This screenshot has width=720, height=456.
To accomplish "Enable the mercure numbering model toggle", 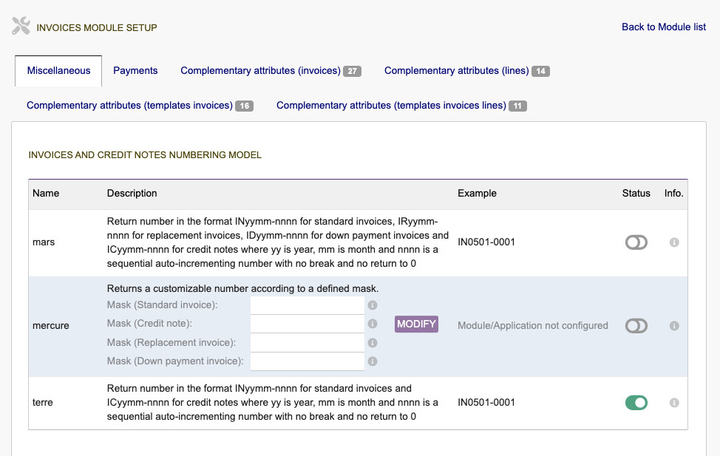I will tap(636, 326).
